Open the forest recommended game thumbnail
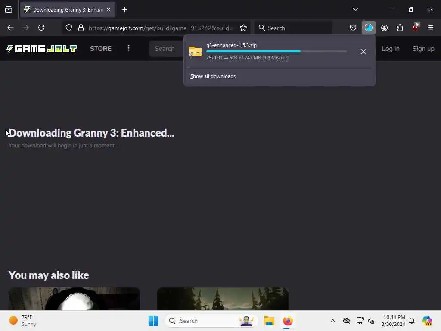Image resolution: width=441 pixels, height=331 pixels. point(223,299)
